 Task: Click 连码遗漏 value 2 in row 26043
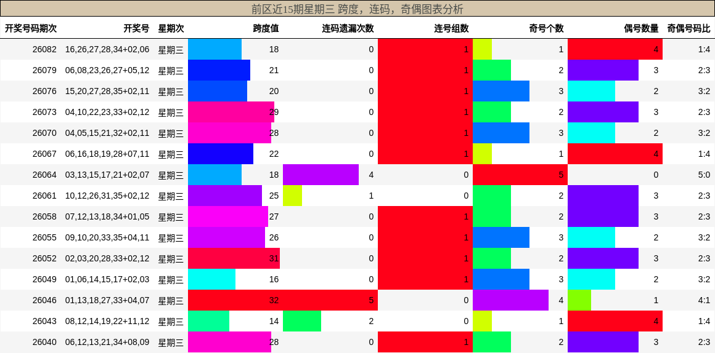pos(371,321)
